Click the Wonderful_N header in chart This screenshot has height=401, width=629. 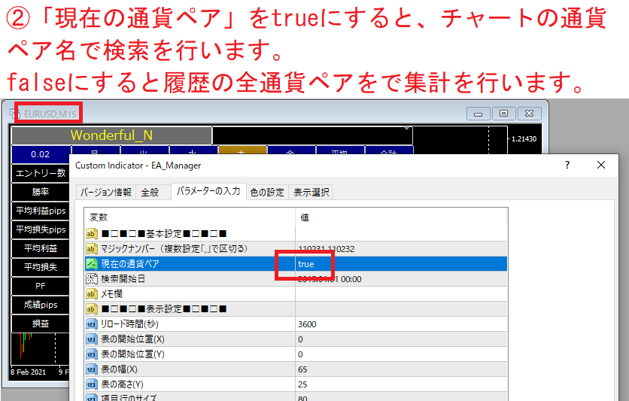tap(111, 135)
